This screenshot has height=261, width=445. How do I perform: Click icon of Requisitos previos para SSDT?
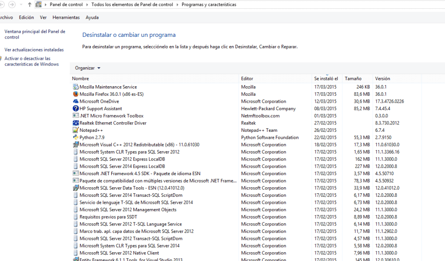(76, 217)
